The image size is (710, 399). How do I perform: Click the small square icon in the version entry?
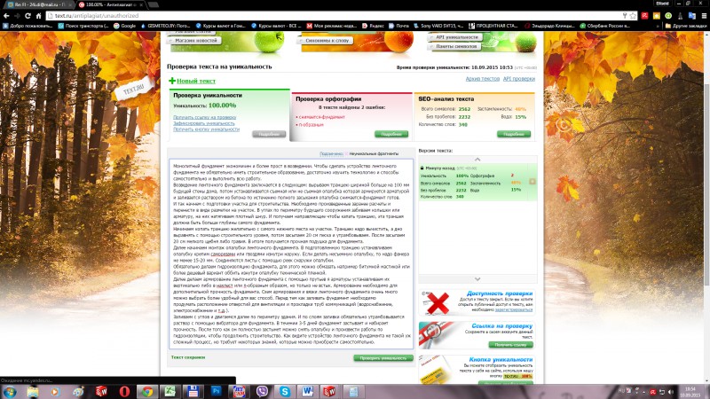click(532, 182)
